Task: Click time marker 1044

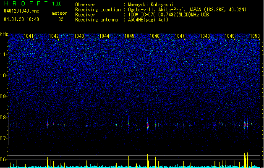Action: coord(104,36)
